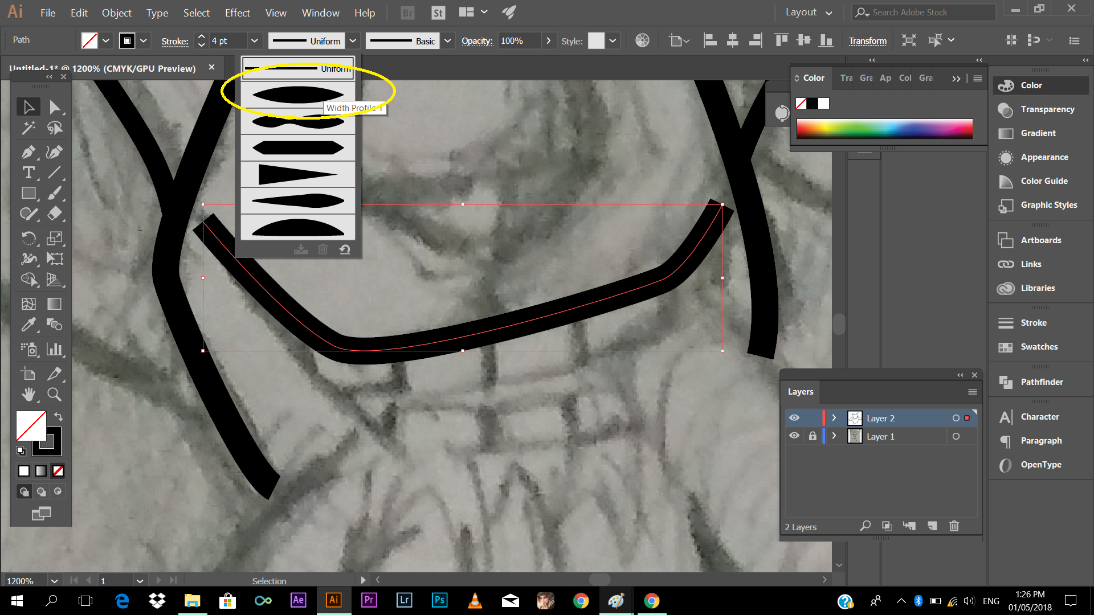Select the Zoom tool
1094x615 pixels.
[54, 394]
